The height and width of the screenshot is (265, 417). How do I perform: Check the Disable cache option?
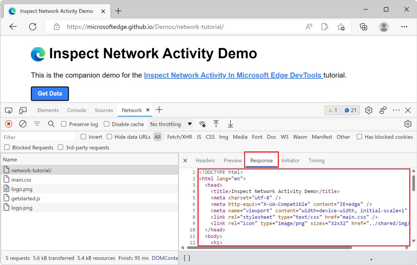pos(106,124)
